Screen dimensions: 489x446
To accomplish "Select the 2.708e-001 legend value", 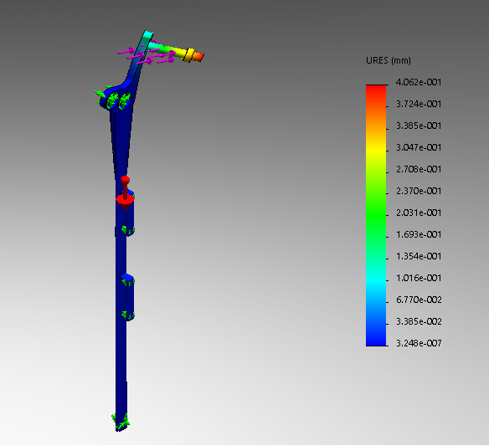I will point(419,169).
